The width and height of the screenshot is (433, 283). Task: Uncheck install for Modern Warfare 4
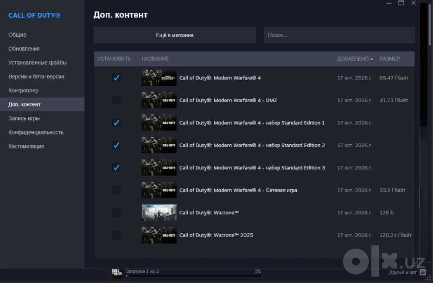pos(116,77)
